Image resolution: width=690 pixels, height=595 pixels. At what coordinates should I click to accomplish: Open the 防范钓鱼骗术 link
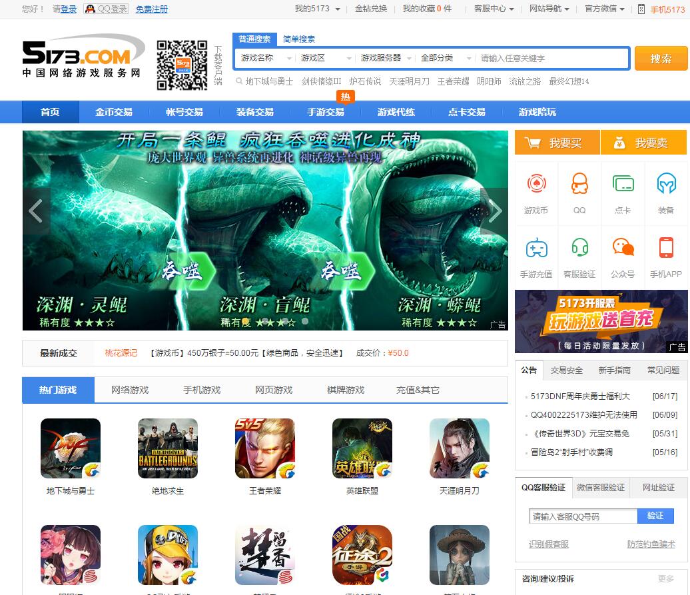tap(651, 544)
